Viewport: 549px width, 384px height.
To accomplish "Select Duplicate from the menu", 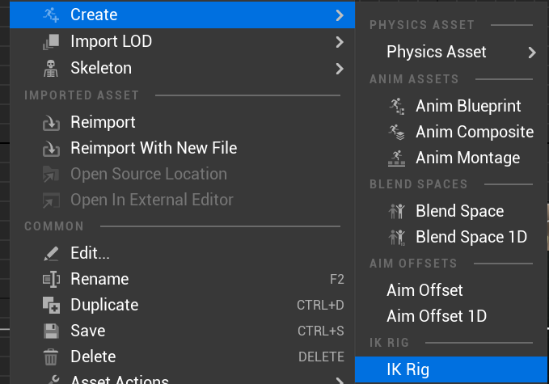I will (182, 305).
